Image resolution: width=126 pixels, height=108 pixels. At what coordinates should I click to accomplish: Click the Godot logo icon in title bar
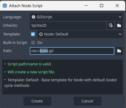[x=5, y=6]
